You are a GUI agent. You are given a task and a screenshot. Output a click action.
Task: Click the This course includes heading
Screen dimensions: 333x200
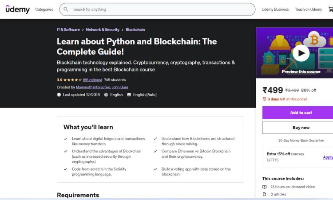point(283,179)
